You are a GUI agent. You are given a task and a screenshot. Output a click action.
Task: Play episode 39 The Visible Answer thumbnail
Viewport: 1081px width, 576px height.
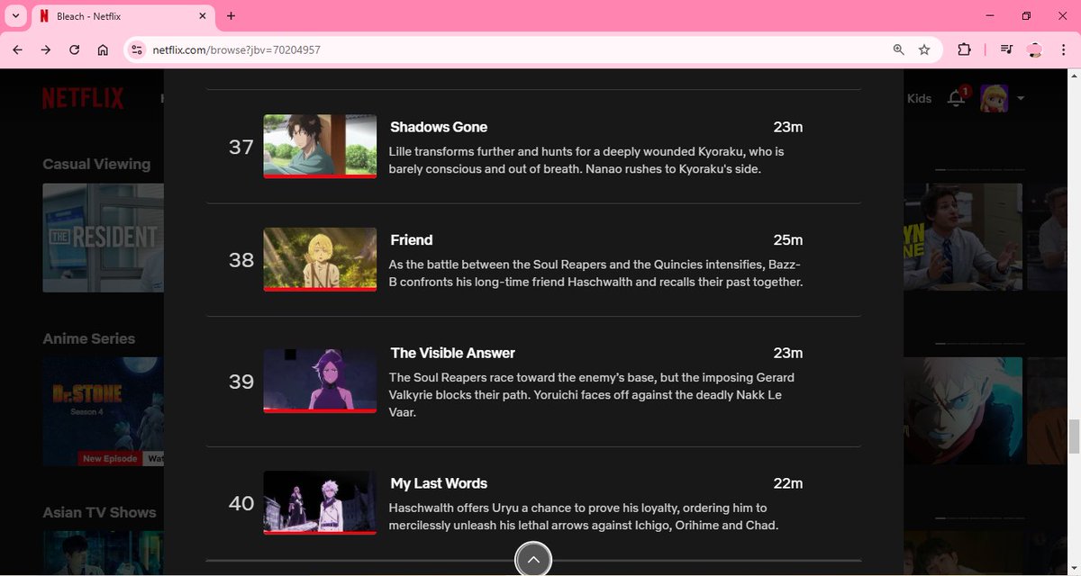click(320, 381)
